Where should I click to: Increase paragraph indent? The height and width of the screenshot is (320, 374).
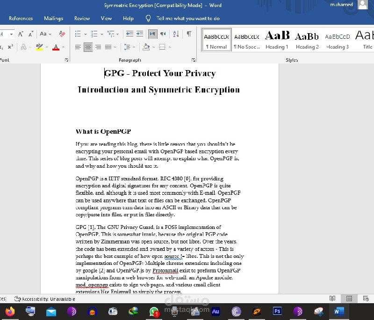point(140,34)
